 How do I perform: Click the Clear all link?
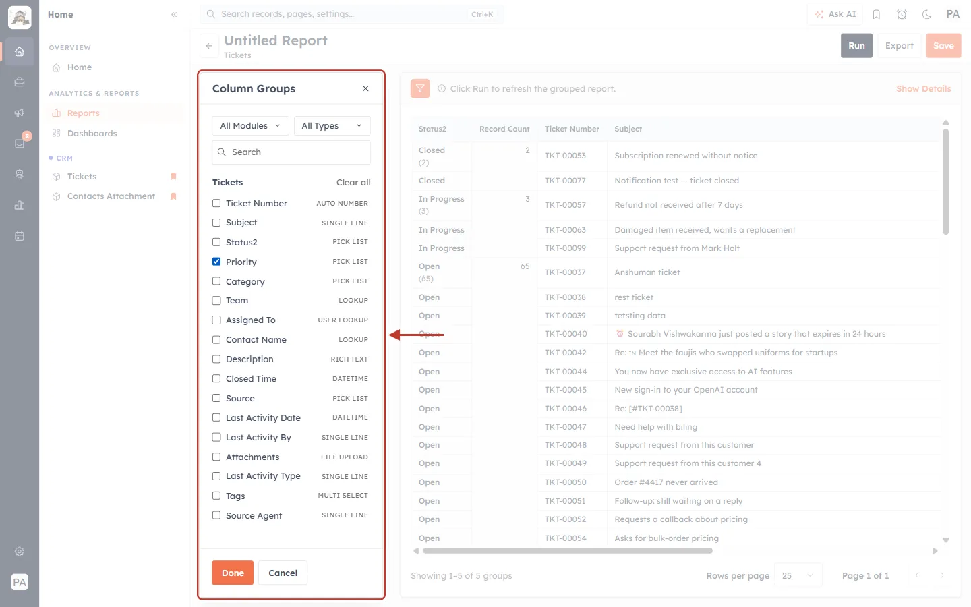pyautogui.click(x=353, y=183)
